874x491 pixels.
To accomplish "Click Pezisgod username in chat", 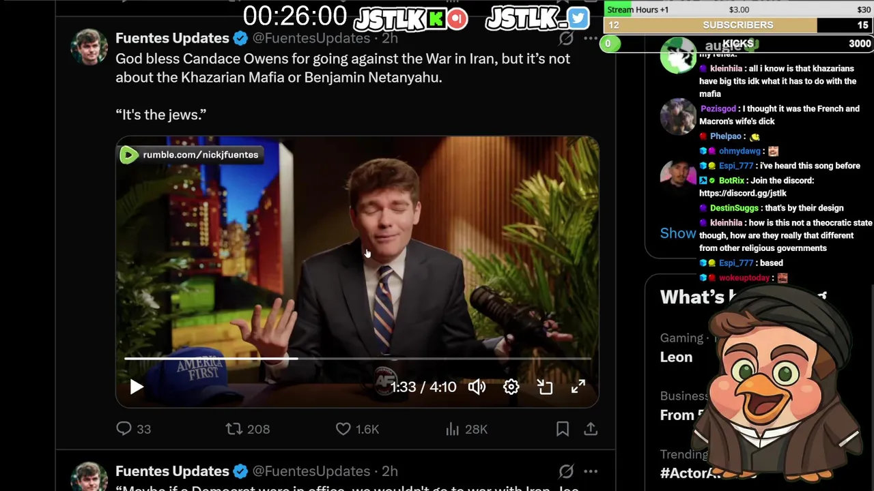I will coord(718,108).
